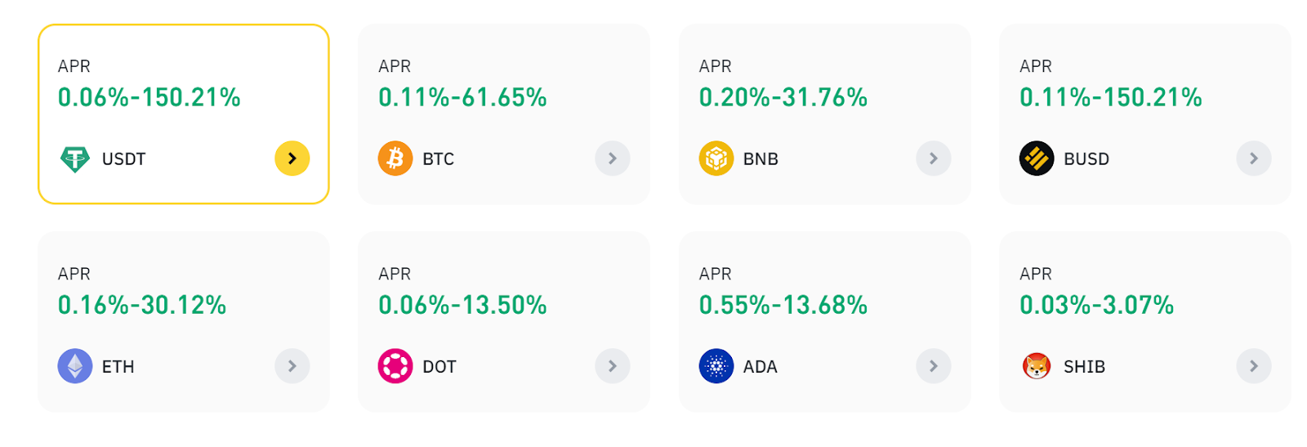The image size is (1307, 447).
Task: Click the BTC APR 0.11%-61.65% rate
Action: click(x=462, y=97)
